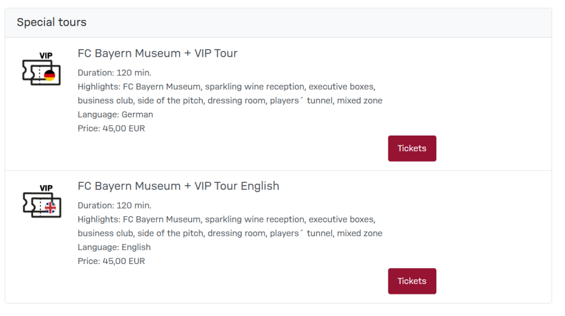The image size is (565, 316).
Task: Click the German VIP ticket icon
Action: point(41,68)
